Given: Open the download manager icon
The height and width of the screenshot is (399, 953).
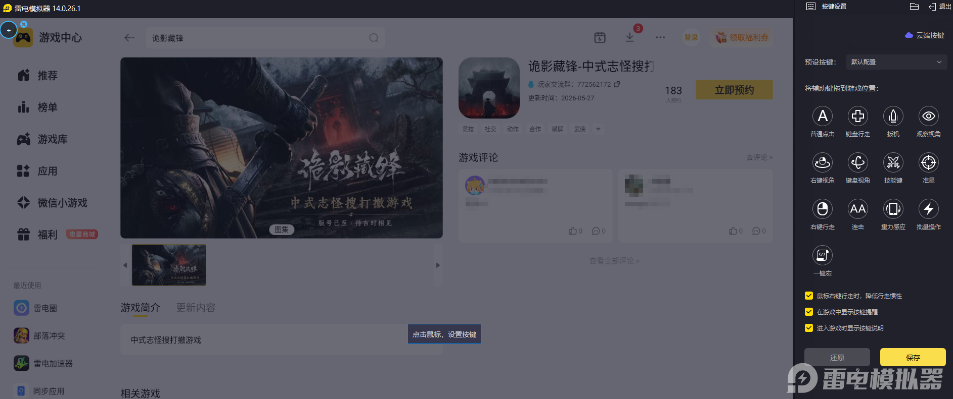Looking at the screenshot, I should pos(630,37).
